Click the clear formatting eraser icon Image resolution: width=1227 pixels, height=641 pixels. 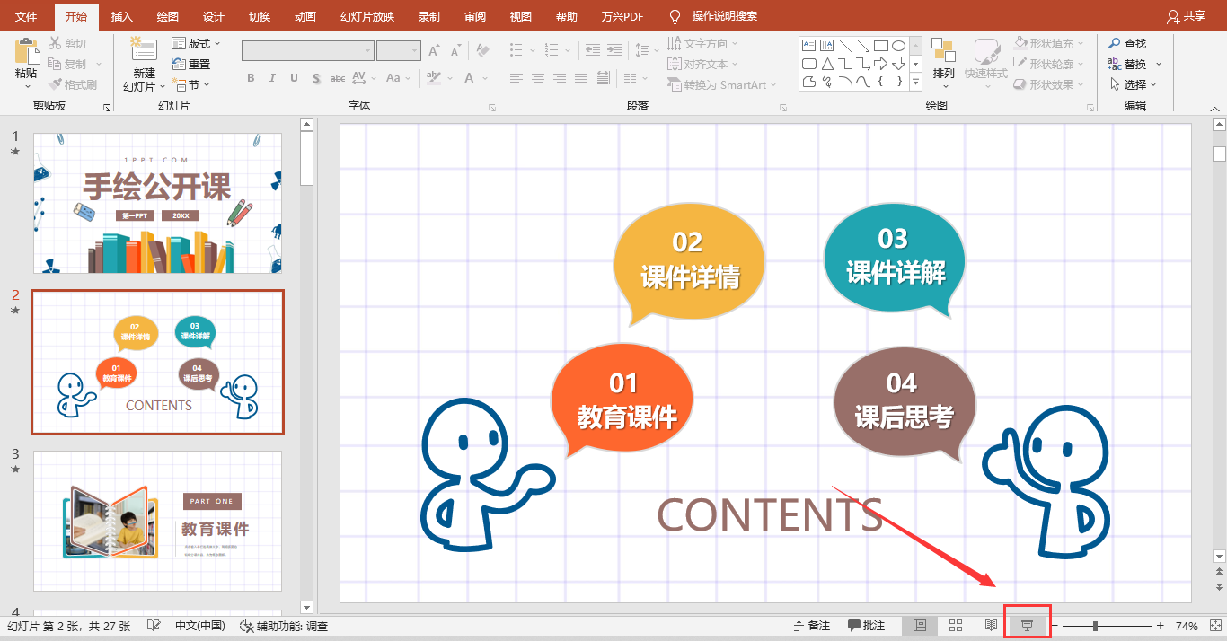pyautogui.click(x=482, y=50)
